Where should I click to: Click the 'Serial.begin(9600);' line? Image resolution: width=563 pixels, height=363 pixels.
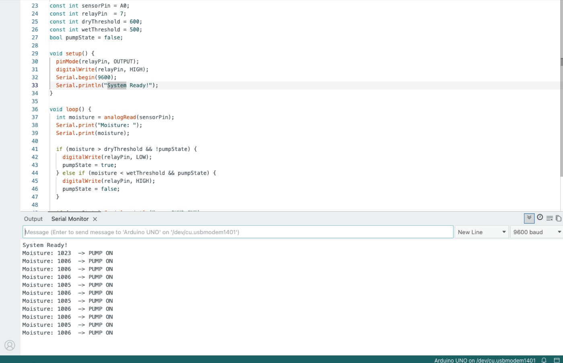86,77
